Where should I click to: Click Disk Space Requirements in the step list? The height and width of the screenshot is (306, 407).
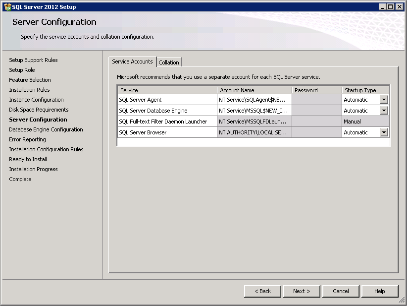click(39, 110)
